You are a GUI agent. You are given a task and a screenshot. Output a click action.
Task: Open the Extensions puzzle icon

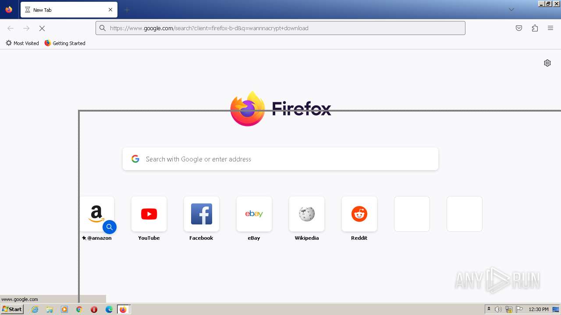pos(535,28)
